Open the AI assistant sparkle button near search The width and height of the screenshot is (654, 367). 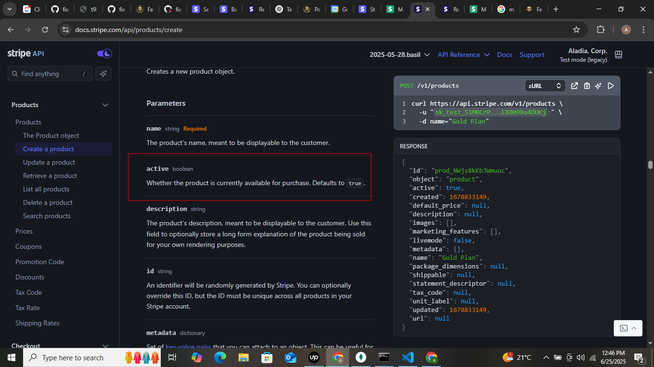pos(104,74)
